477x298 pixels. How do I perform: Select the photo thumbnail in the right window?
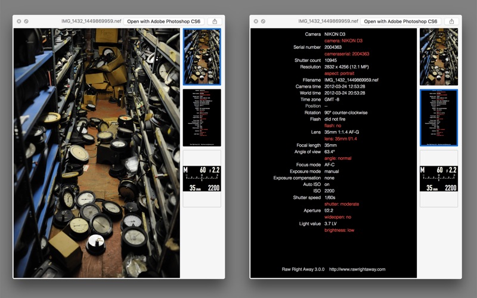pos(439,57)
